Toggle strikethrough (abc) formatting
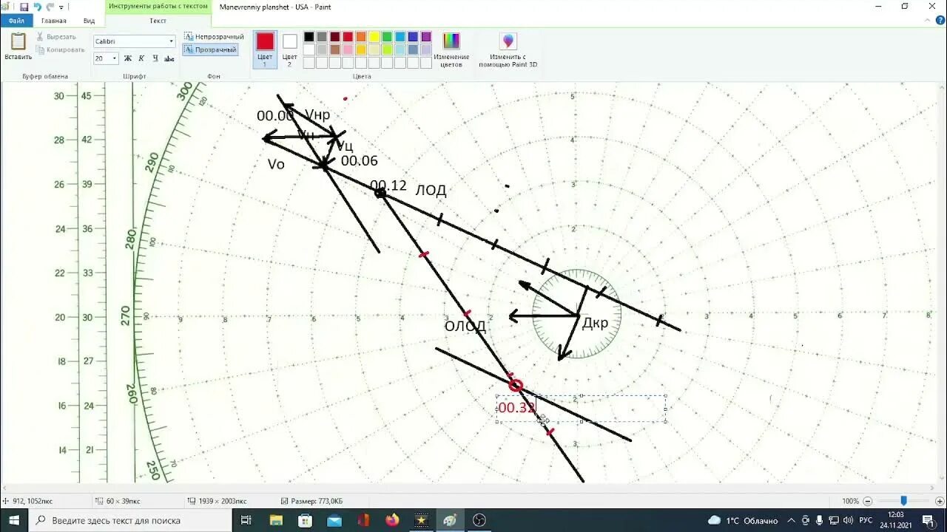The height and width of the screenshot is (532, 947). (x=169, y=58)
